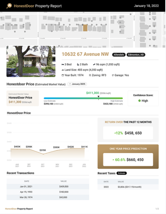Click the bed icon beside 3 Bed
Viewport: 166px width, 214px height.
(x=63, y=64)
